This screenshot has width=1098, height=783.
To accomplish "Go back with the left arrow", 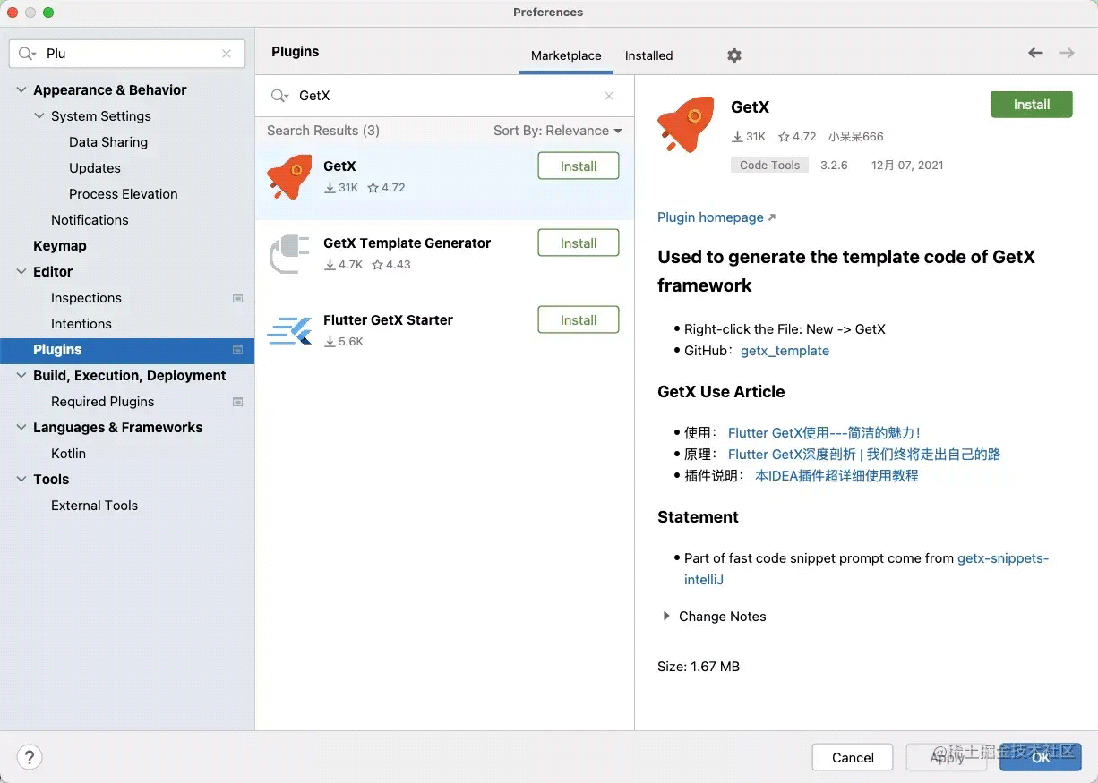I will click(1035, 53).
